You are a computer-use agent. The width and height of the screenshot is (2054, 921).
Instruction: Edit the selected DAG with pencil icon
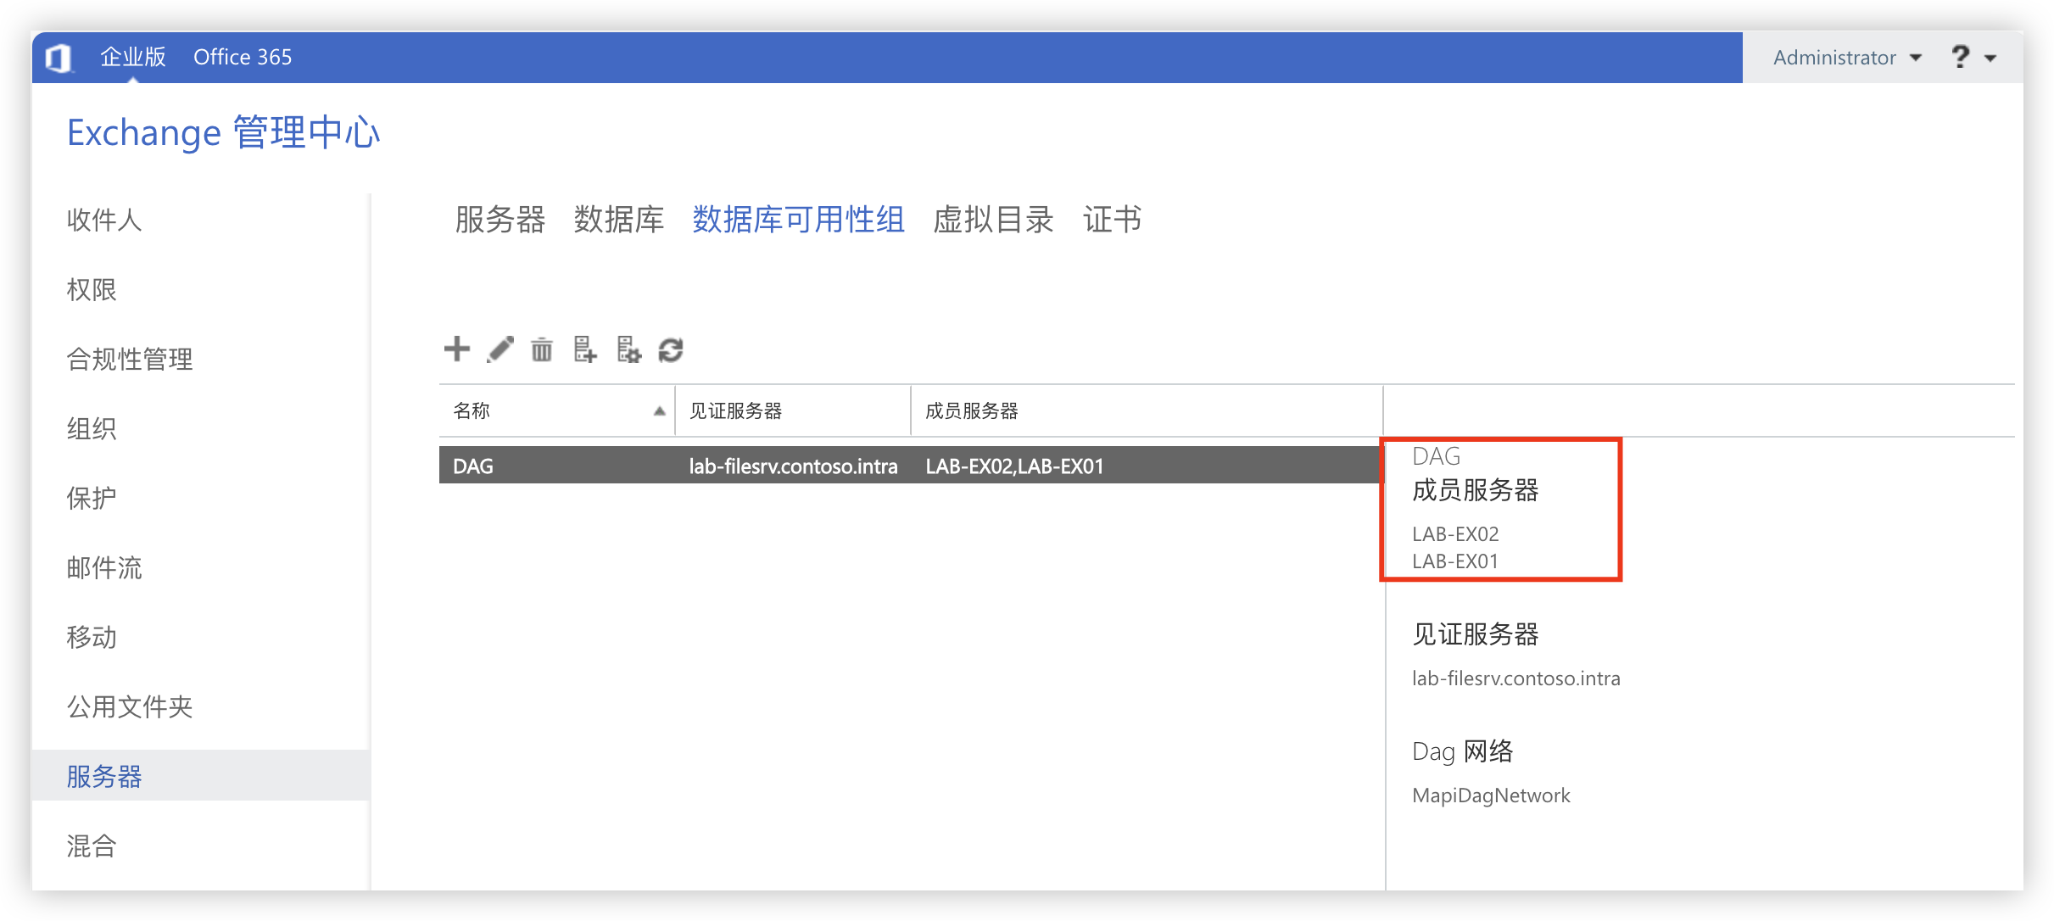[x=500, y=349]
